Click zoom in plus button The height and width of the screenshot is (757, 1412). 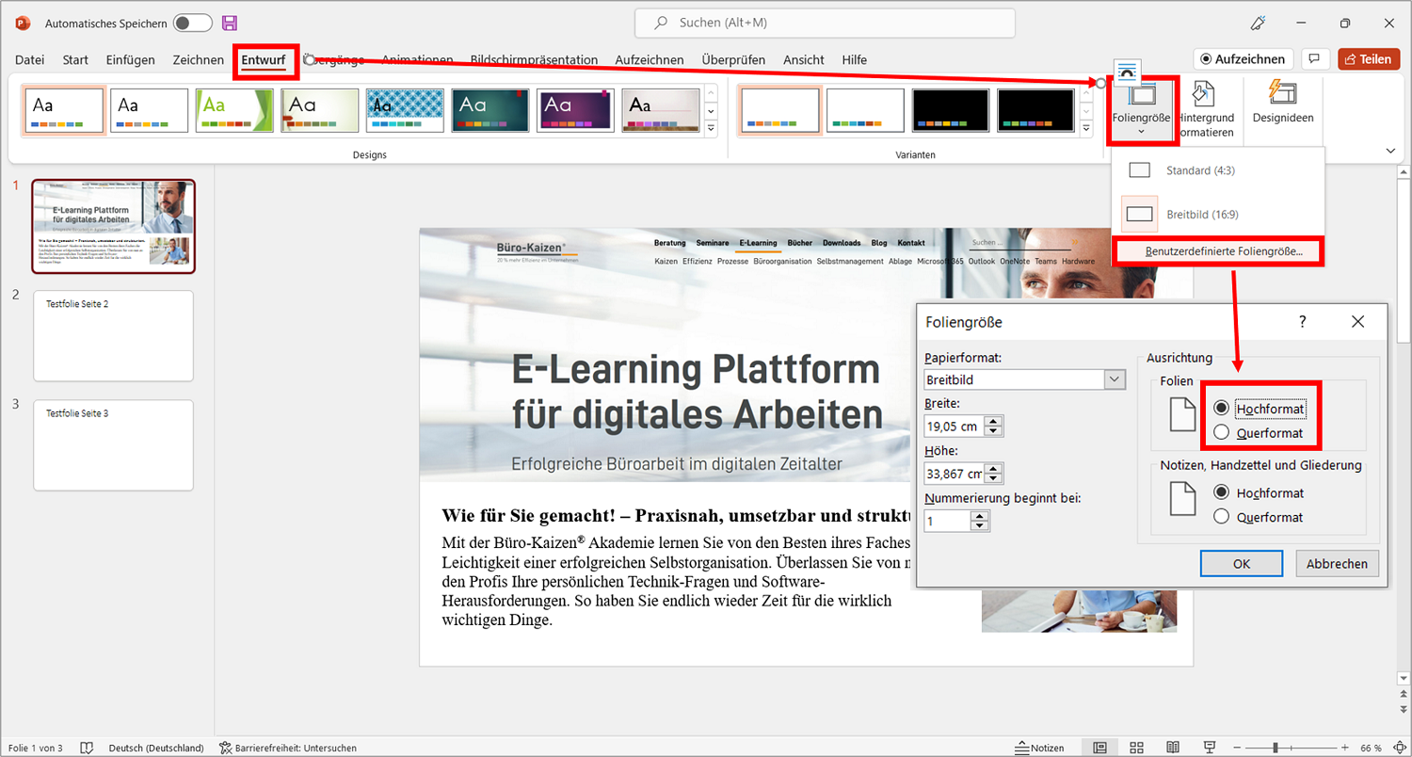click(x=1345, y=748)
